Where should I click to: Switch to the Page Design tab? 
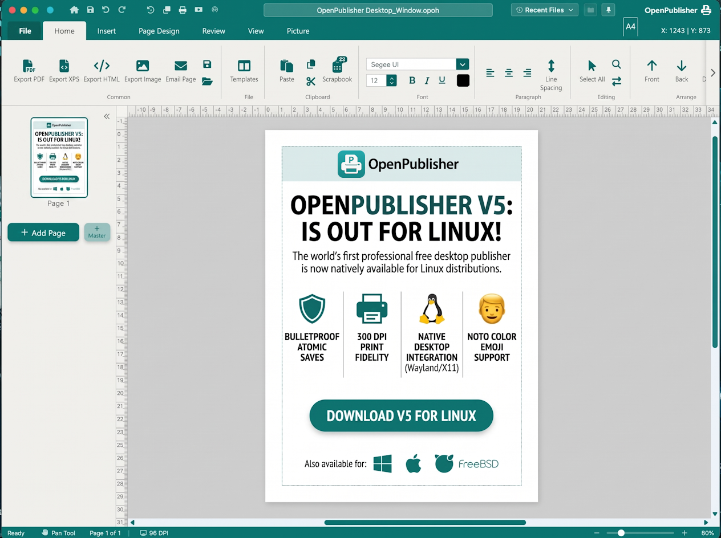[159, 31]
